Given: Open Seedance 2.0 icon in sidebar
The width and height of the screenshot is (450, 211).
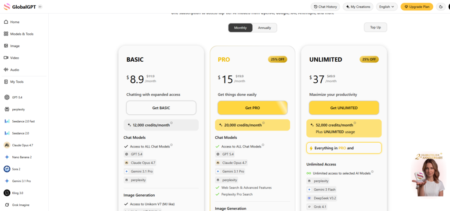Looking at the screenshot, I should pos(7,133).
